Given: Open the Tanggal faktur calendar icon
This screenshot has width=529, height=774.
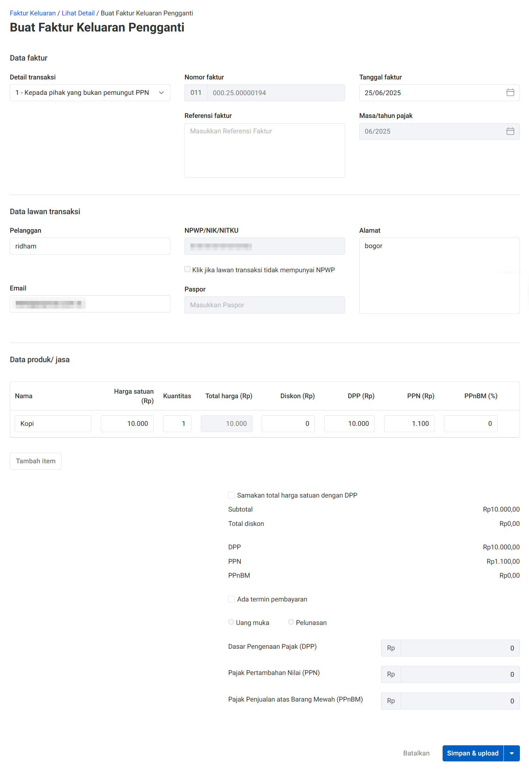Looking at the screenshot, I should [x=510, y=93].
